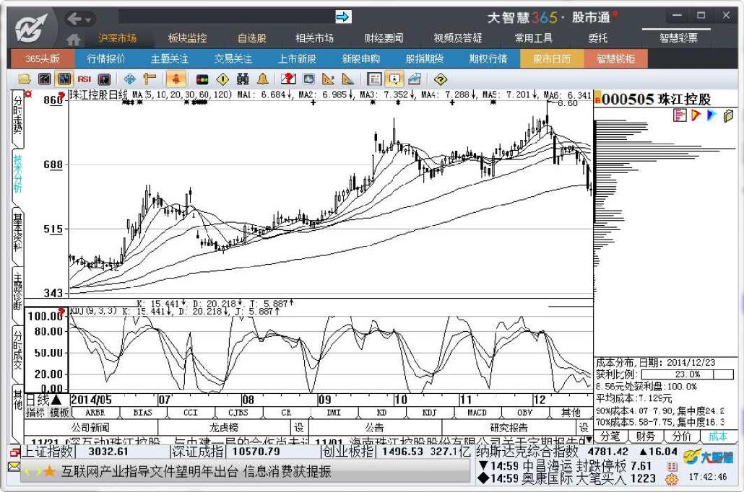Click the multi-chart view toolbar icon

(104, 79)
